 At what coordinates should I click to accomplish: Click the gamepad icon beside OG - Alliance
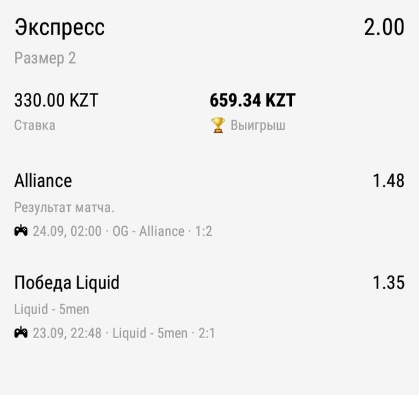point(21,230)
